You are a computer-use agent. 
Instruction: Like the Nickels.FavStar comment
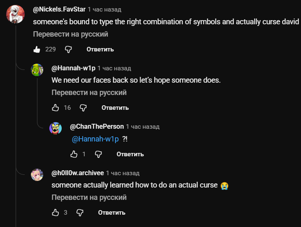(37, 49)
